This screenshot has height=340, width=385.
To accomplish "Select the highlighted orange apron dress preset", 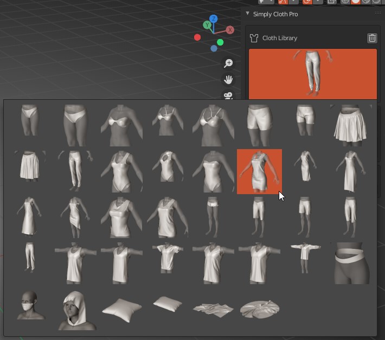I will coord(259,171).
